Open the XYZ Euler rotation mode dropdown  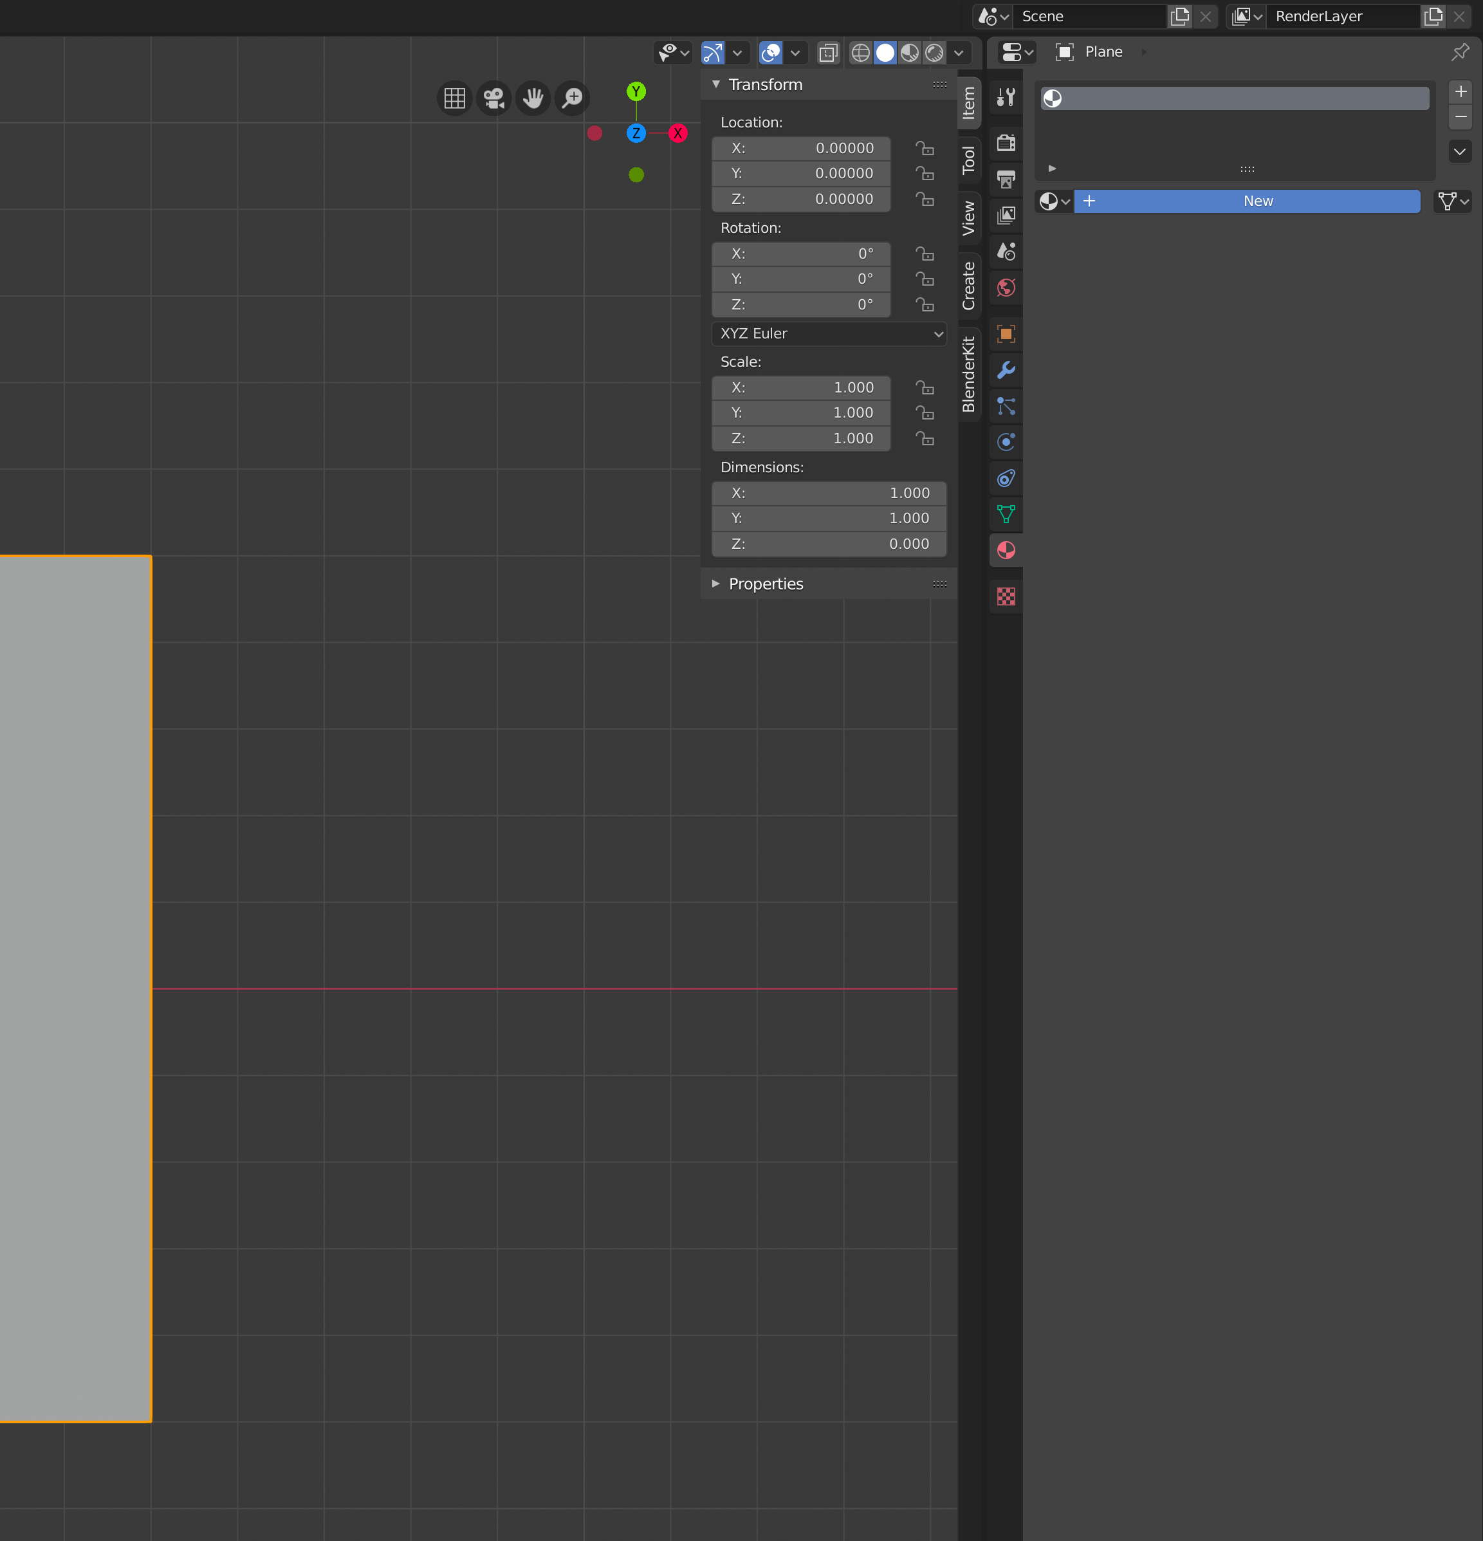(829, 334)
